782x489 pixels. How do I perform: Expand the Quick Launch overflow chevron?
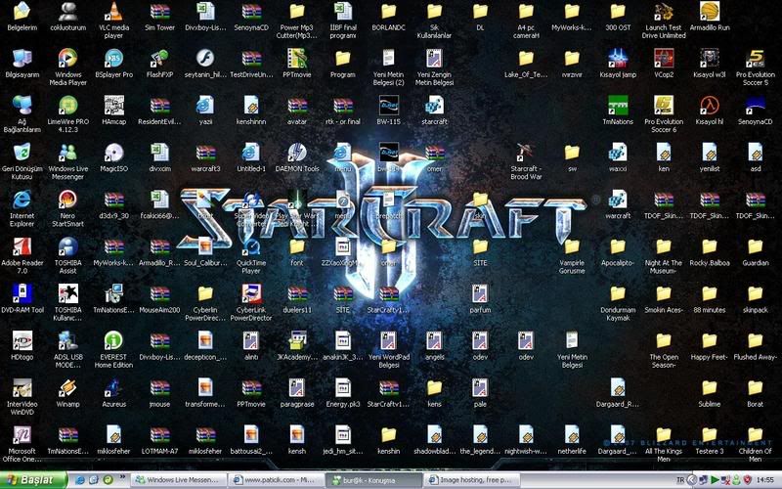click(x=122, y=477)
